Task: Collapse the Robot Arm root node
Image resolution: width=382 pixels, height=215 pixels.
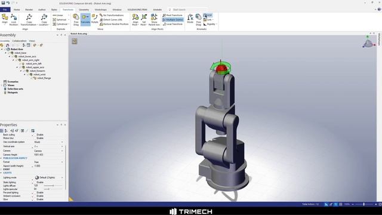Action: pos(2,49)
